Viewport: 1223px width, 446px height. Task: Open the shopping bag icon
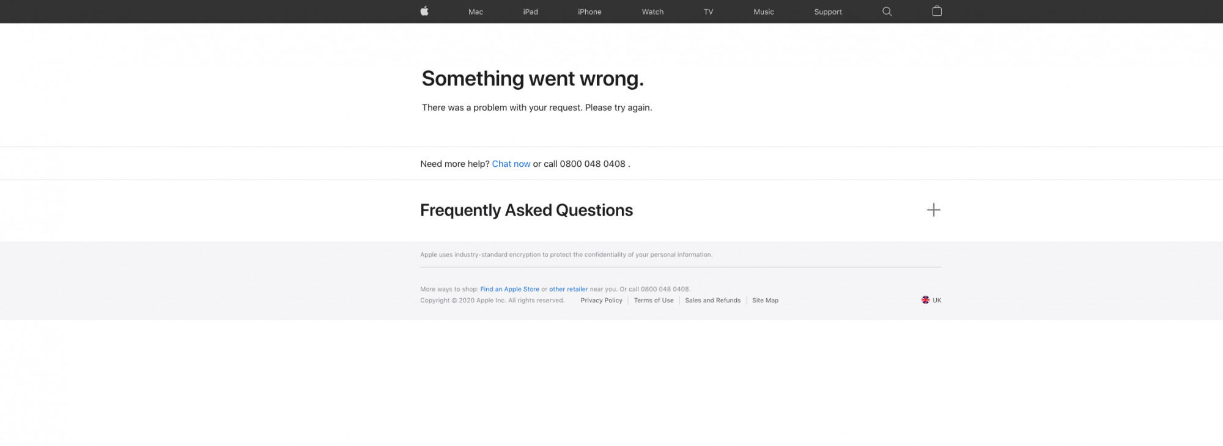tap(937, 11)
